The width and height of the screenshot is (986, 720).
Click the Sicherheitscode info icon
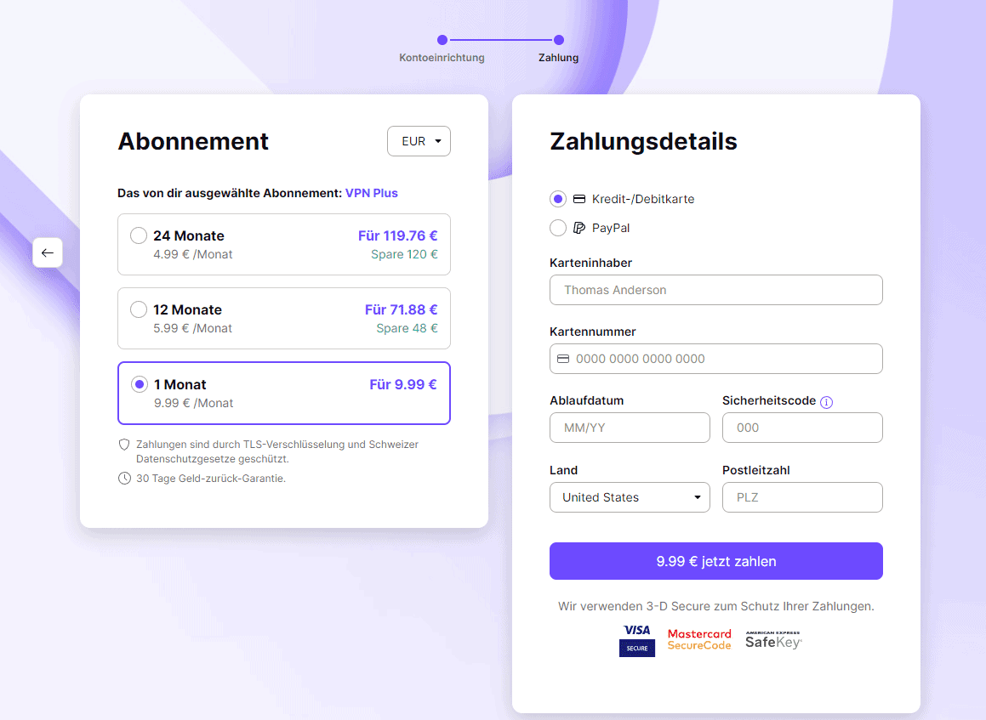[826, 402]
